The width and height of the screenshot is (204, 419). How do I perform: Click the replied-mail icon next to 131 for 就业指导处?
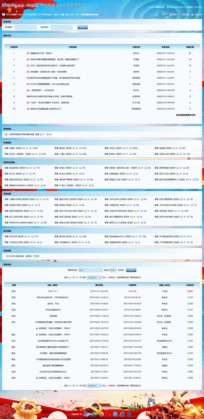click(34, 168)
